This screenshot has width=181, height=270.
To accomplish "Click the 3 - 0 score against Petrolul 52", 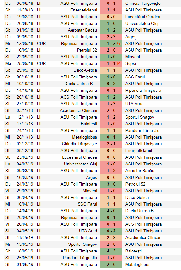I will point(111,184).
